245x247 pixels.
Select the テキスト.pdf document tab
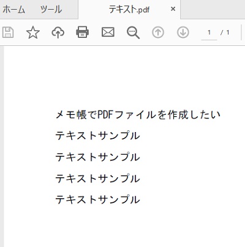129,9
